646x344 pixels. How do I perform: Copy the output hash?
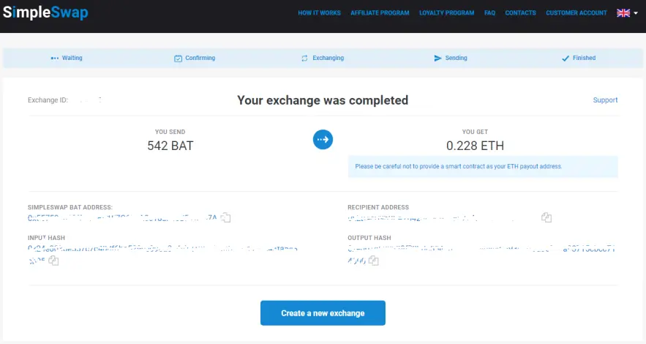[x=373, y=261]
